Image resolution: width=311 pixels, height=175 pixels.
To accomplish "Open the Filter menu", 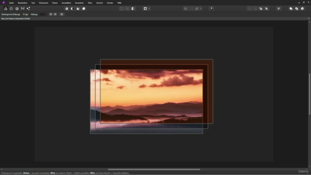I will click(90, 3).
